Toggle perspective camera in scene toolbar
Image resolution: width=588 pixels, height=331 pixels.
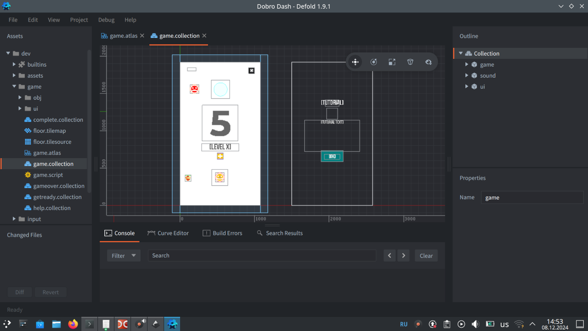(410, 62)
